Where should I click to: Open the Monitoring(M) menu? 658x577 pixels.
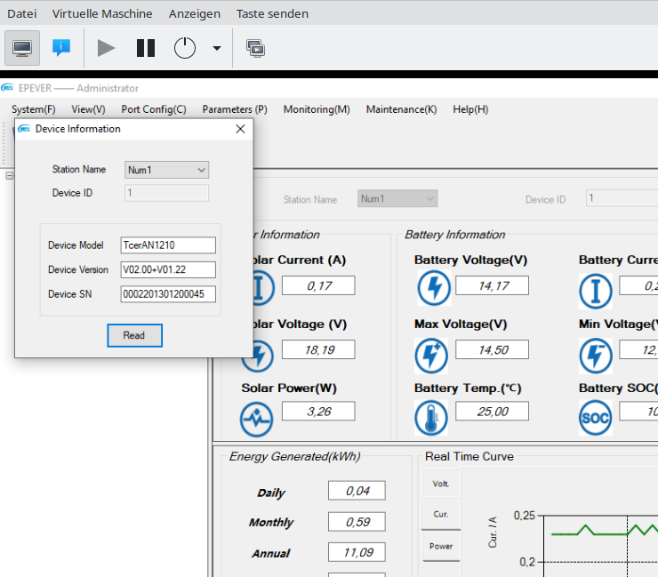(x=317, y=109)
